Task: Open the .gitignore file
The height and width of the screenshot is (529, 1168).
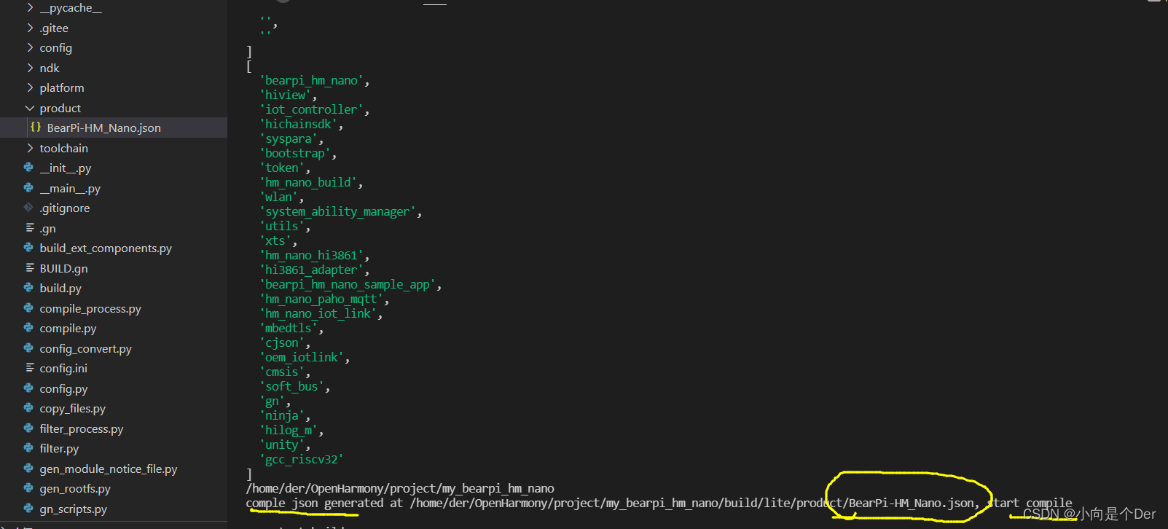Action: [65, 208]
